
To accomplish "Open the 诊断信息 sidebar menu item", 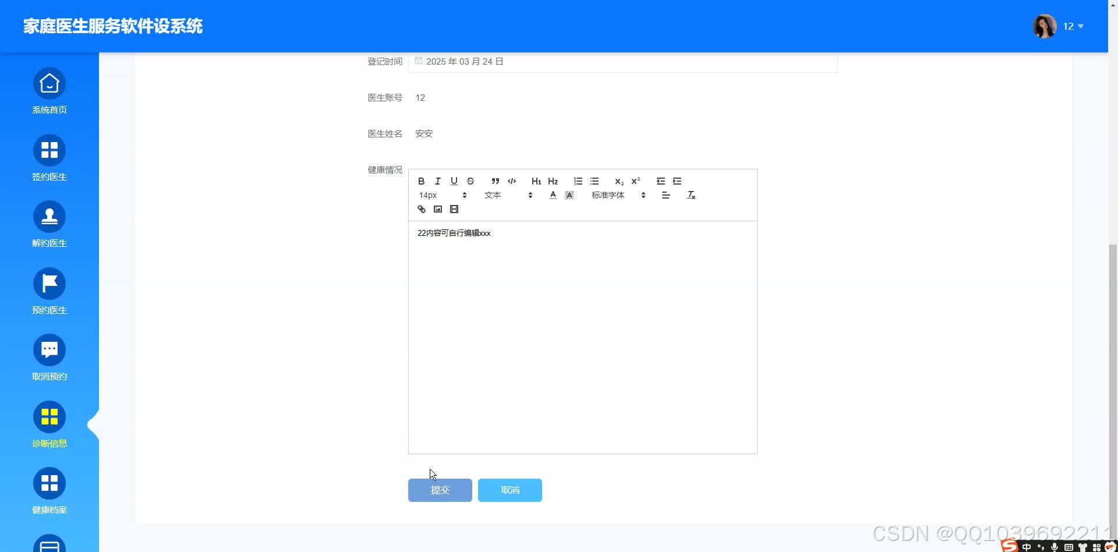I will [x=49, y=424].
